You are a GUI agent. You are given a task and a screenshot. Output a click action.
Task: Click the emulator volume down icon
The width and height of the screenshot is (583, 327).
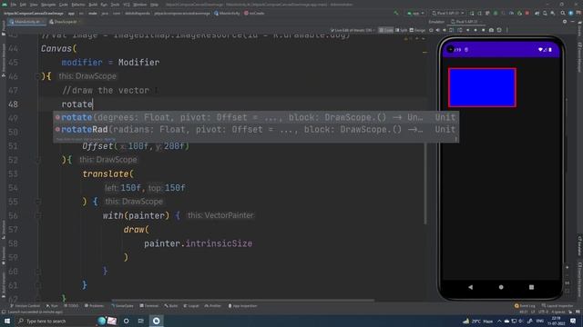[x=445, y=30]
